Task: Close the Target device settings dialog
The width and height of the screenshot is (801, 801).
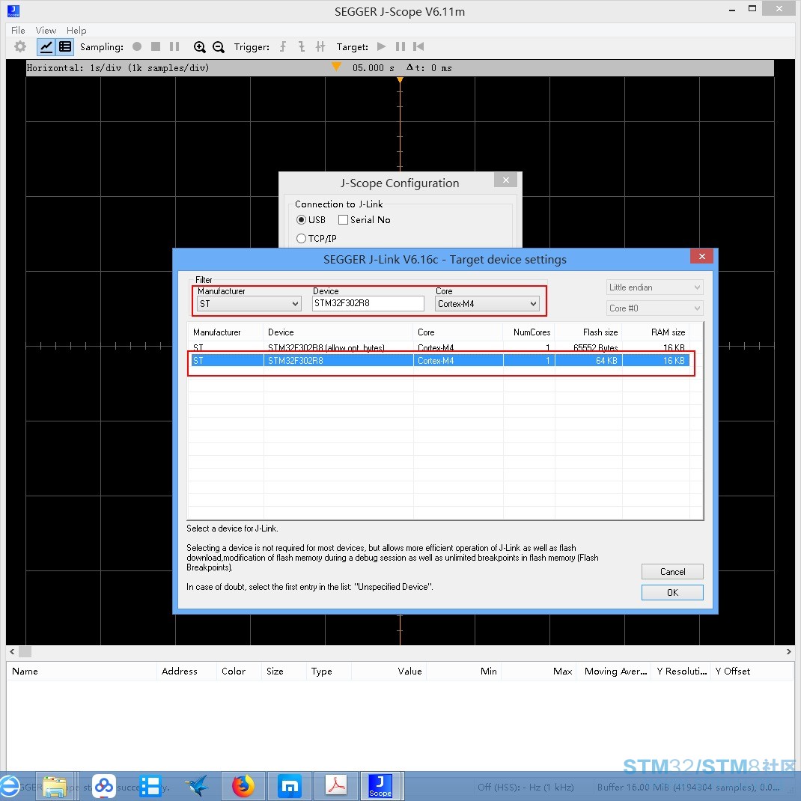Action: pyautogui.click(x=702, y=256)
